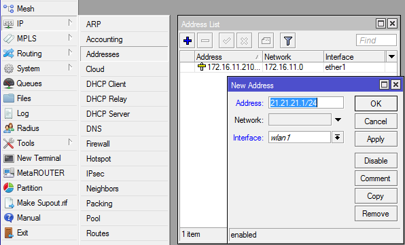Open the Interface dropdown arrow beside wlan1
This screenshot has width=405, height=245.
coord(337,138)
